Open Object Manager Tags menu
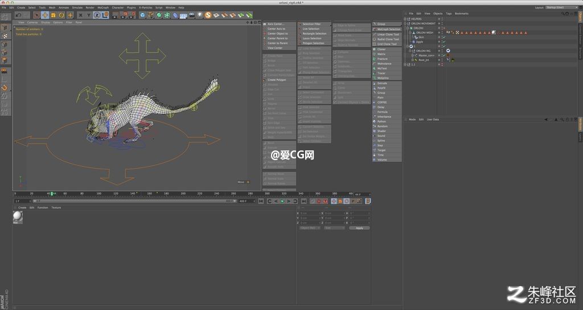This screenshot has width=583, height=310. [x=449, y=14]
